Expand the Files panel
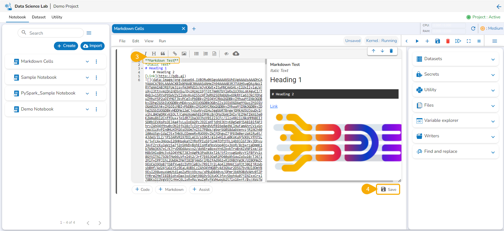This screenshot has height=231, width=504. 493,106
